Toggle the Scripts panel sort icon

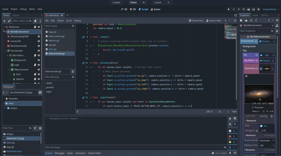(x=73, y=72)
